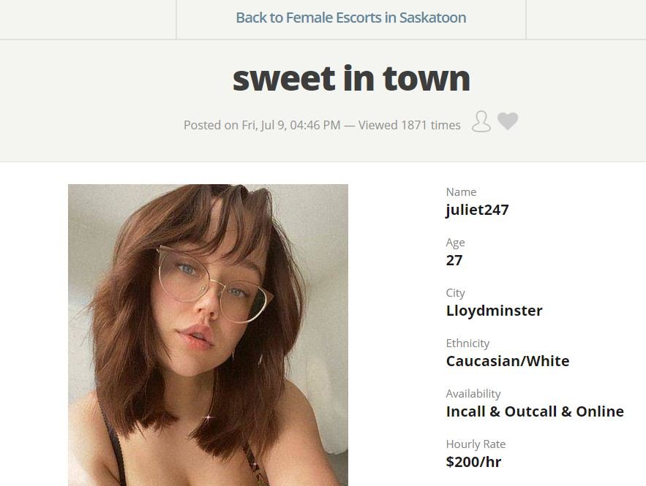
Task: Click the 'Ethnicity' field label
Action: 467,343
